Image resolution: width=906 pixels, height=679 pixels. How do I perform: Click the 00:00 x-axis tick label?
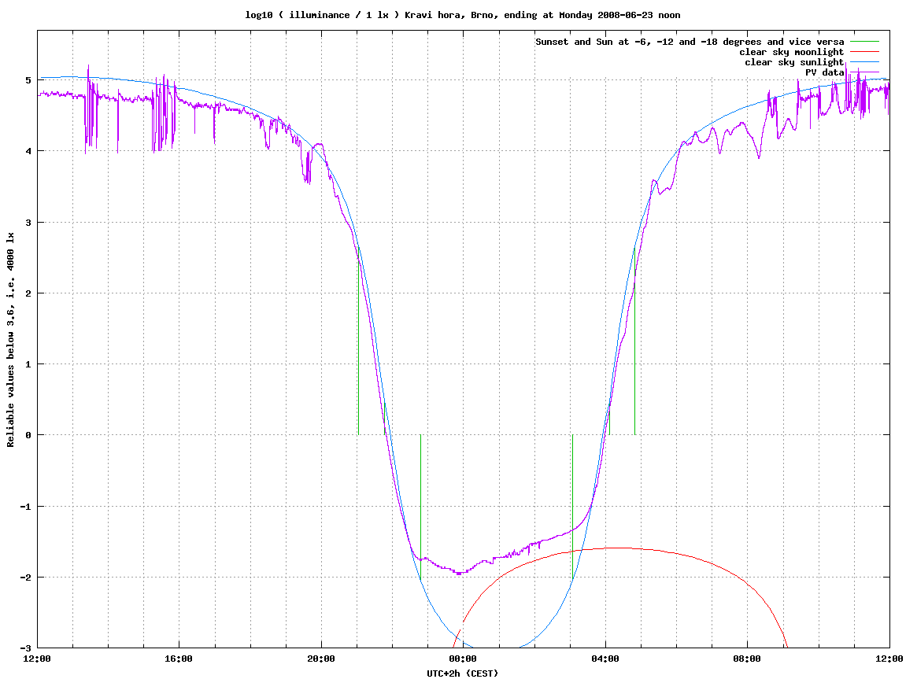point(464,659)
